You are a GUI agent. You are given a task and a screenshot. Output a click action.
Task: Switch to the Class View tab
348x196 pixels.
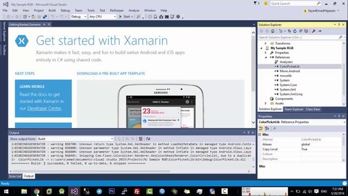[313, 109]
